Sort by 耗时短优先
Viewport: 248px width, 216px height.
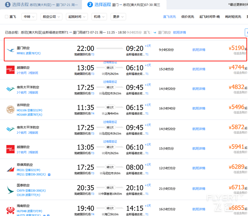coord(233,17)
